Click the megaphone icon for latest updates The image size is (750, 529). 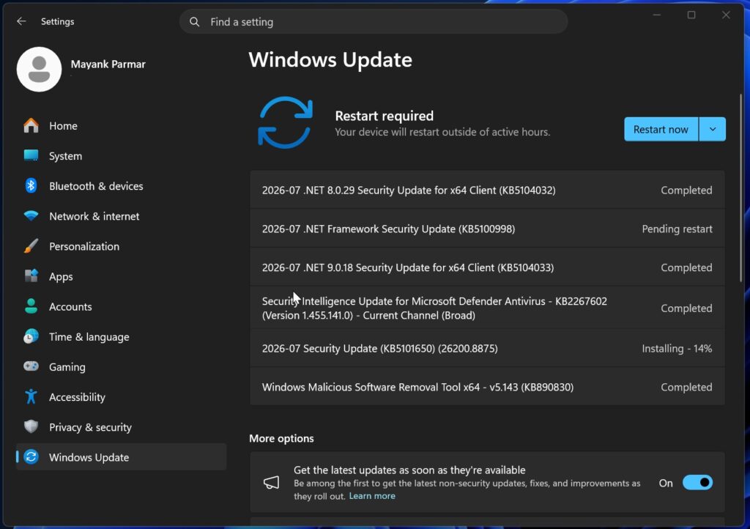[271, 482]
